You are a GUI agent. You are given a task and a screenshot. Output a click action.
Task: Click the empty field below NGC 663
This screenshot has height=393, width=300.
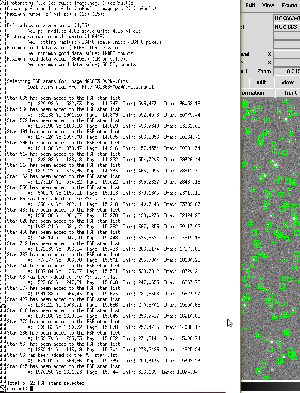coord(286,36)
